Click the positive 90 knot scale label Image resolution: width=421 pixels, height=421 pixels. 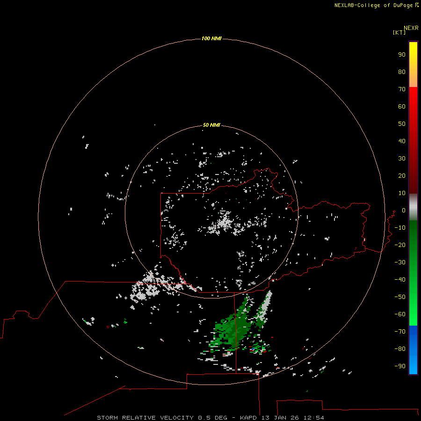click(402, 55)
